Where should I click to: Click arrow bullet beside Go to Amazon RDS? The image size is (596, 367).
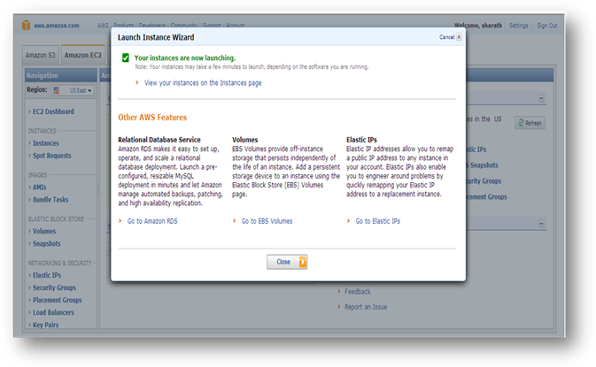[121, 221]
